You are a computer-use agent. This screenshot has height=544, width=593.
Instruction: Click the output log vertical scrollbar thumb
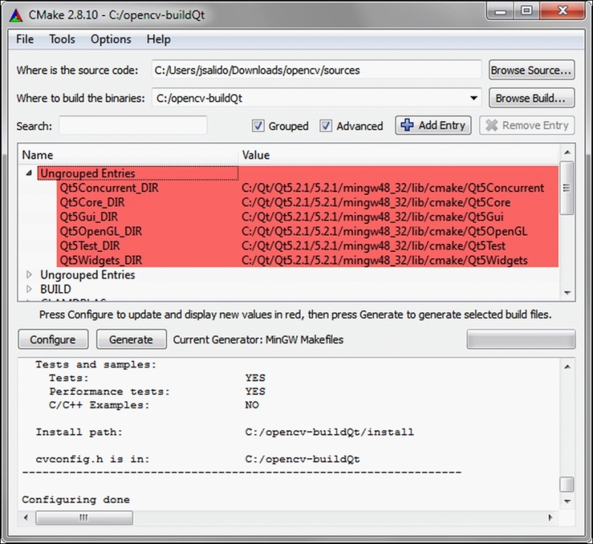click(x=566, y=485)
